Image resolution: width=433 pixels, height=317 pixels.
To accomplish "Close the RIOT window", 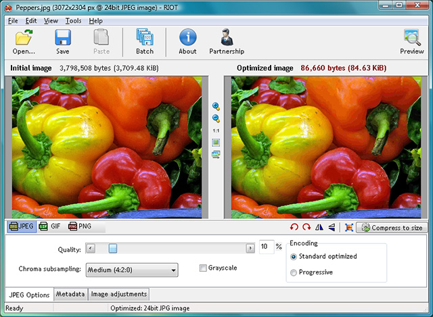I will (x=417, y=5).
